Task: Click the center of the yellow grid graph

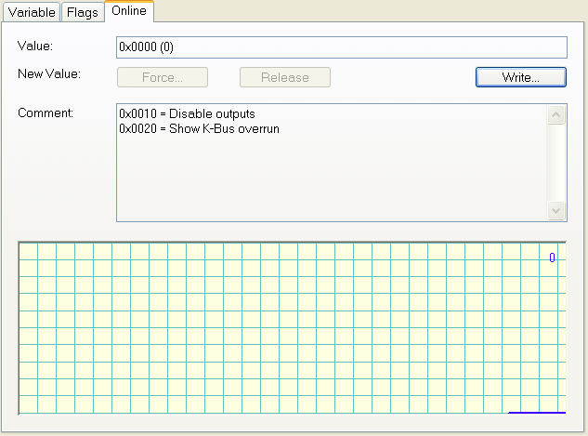Action: [x=292, y=328]
